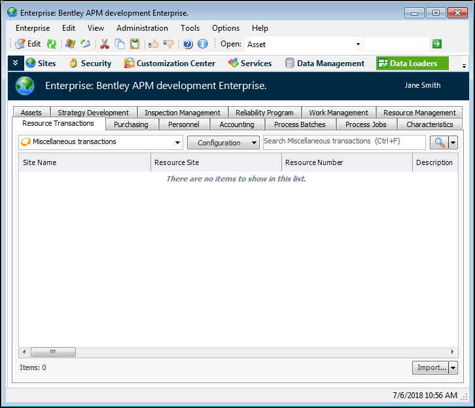The height and width of the screenshot is (408, 475).
Task: Open the View menu
Action: tap(96, 28)
